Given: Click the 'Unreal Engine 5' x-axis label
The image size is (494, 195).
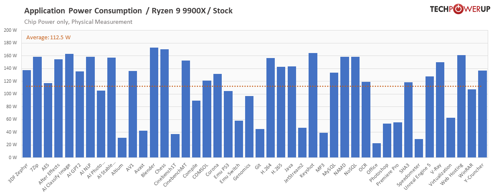Looking at the screenshot, I should coord(420,175).
